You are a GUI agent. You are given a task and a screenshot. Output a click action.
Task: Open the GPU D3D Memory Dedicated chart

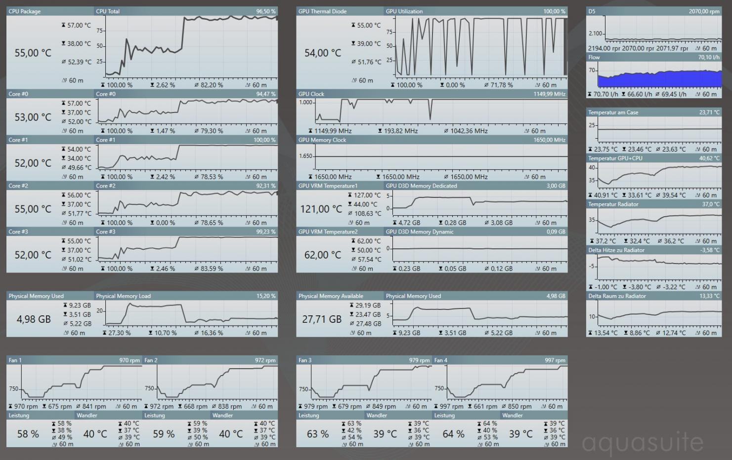(x=479, y=203)
